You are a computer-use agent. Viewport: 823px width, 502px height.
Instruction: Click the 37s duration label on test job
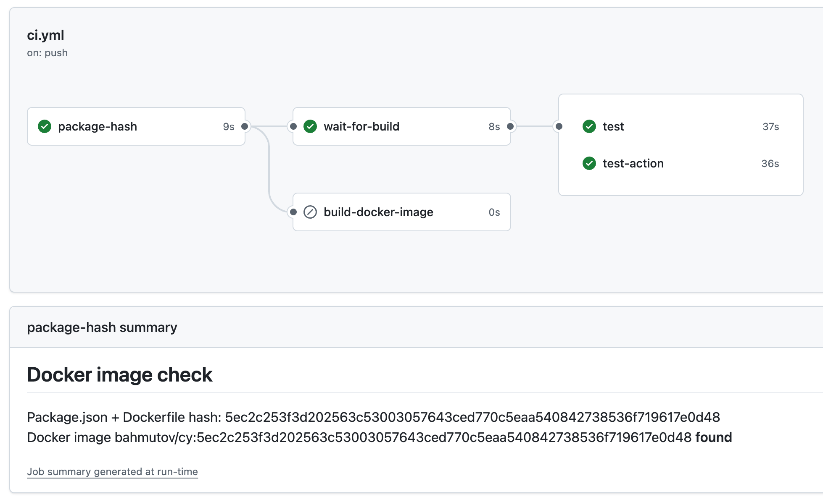pyautogui.click(x=771, y=126)
